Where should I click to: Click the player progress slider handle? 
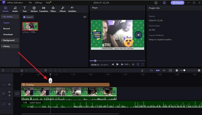click(95, 61)
